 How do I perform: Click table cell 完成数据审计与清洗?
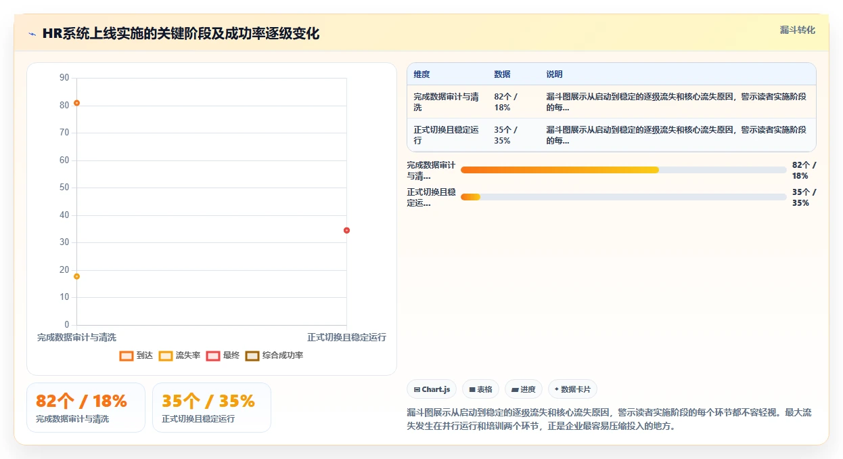[447, 102]
